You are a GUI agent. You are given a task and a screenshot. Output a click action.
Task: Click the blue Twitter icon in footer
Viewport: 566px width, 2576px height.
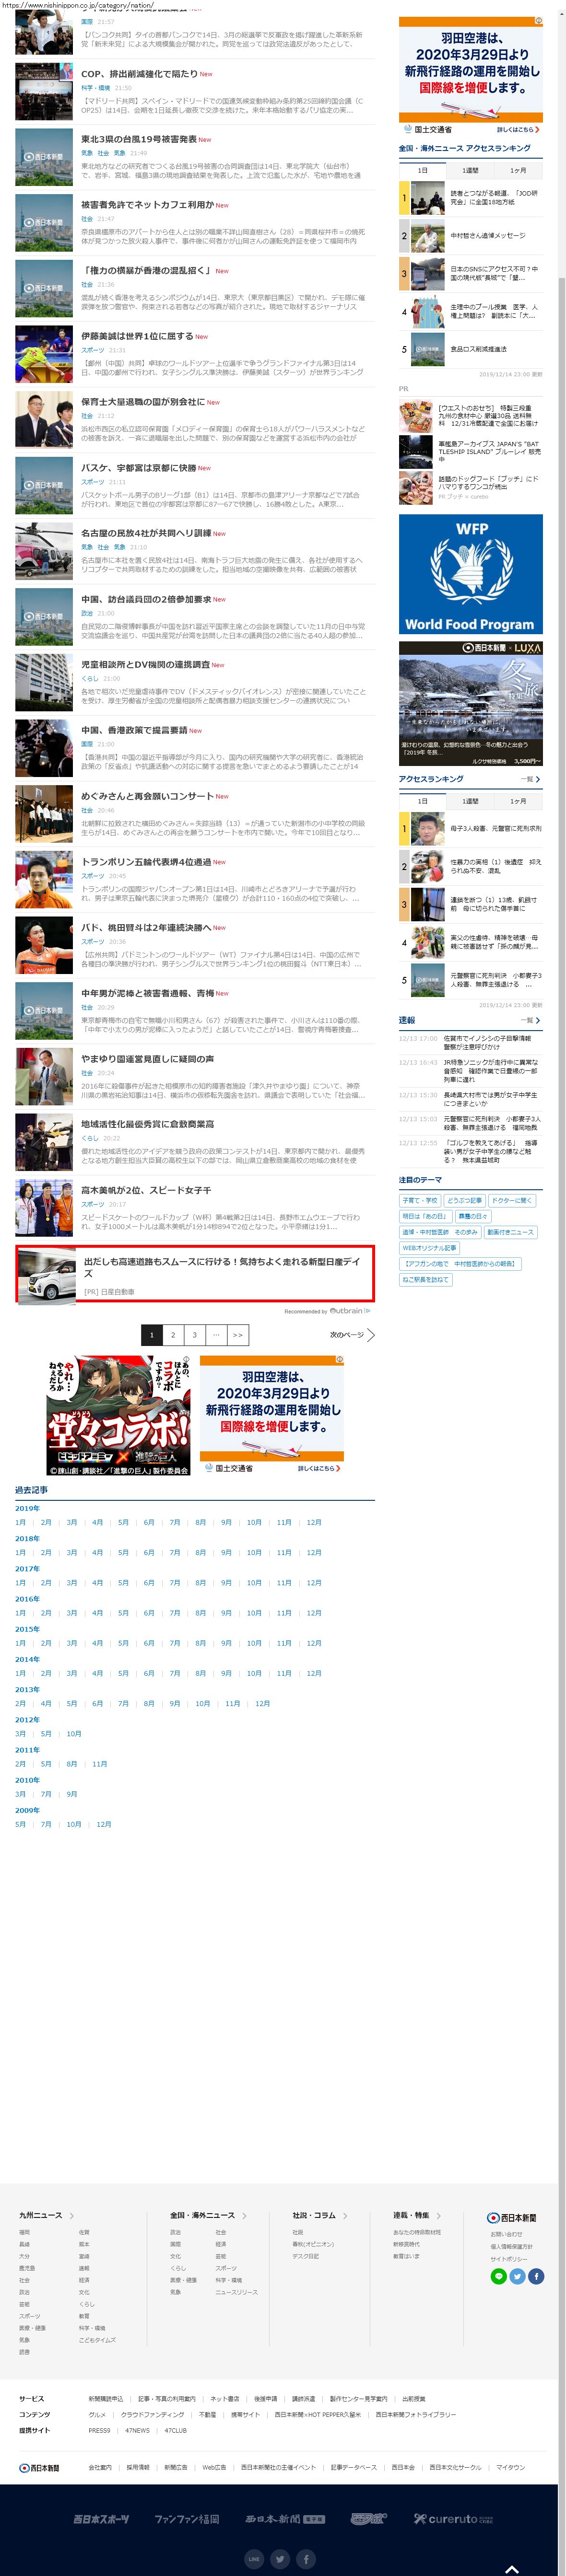517,2275
